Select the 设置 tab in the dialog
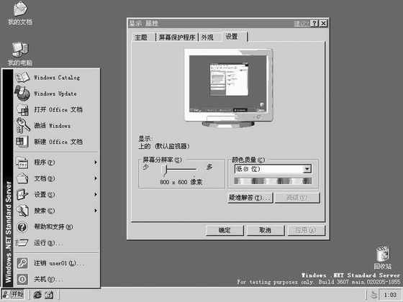The image size is (403, 302). click(x=235, y=37)
